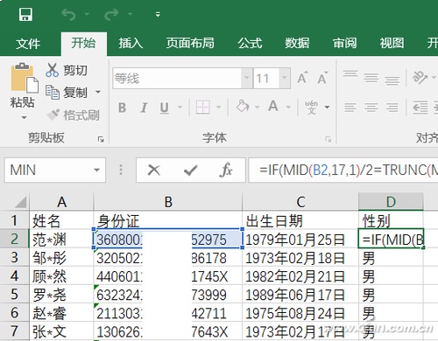Confirm formula with the check mark icon
This screenshot has width=438, height=341.
pos(191,170)
